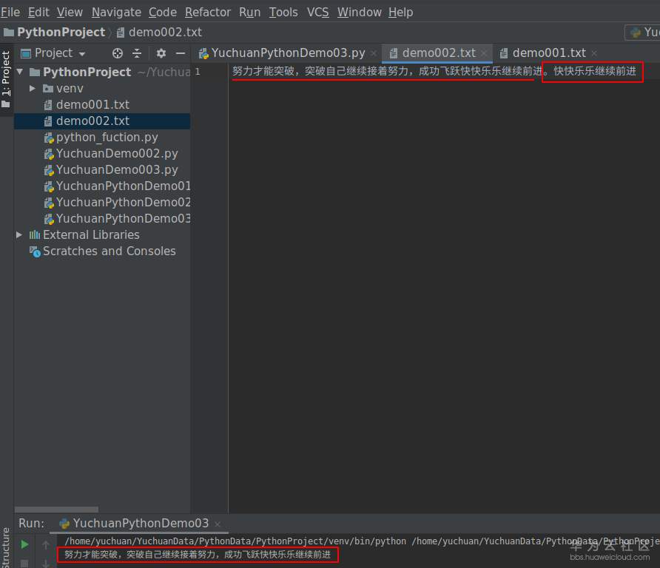Open the Help menu
The height and width of the screenshot is (568, 660).
[x=401, y=12]
